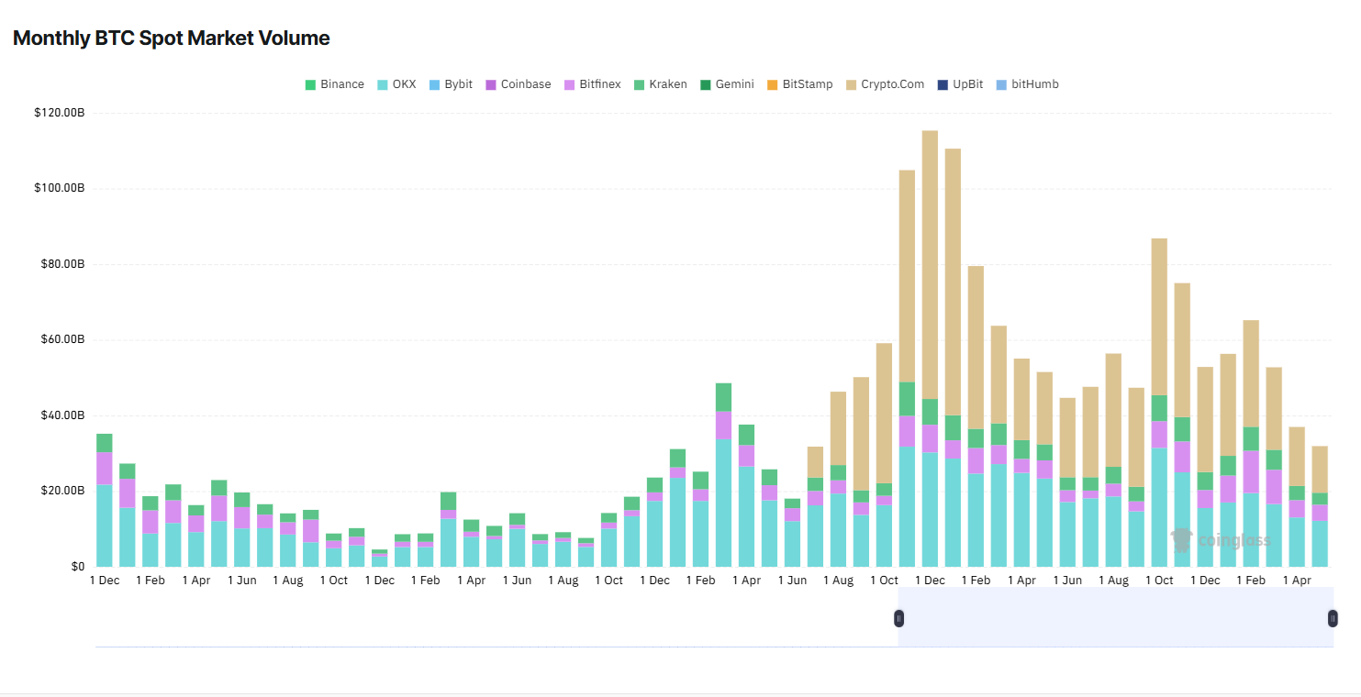Click the $80.00B y-axis label

click(x=63, y=264)
